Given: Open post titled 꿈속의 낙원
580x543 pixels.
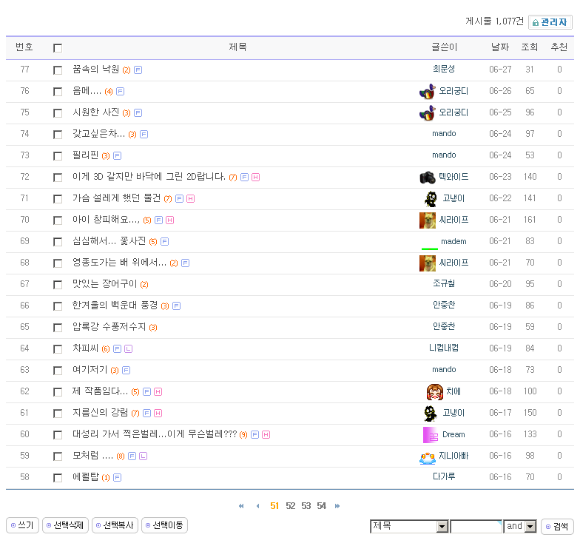Looking at the screenshot, I should 96,70.
